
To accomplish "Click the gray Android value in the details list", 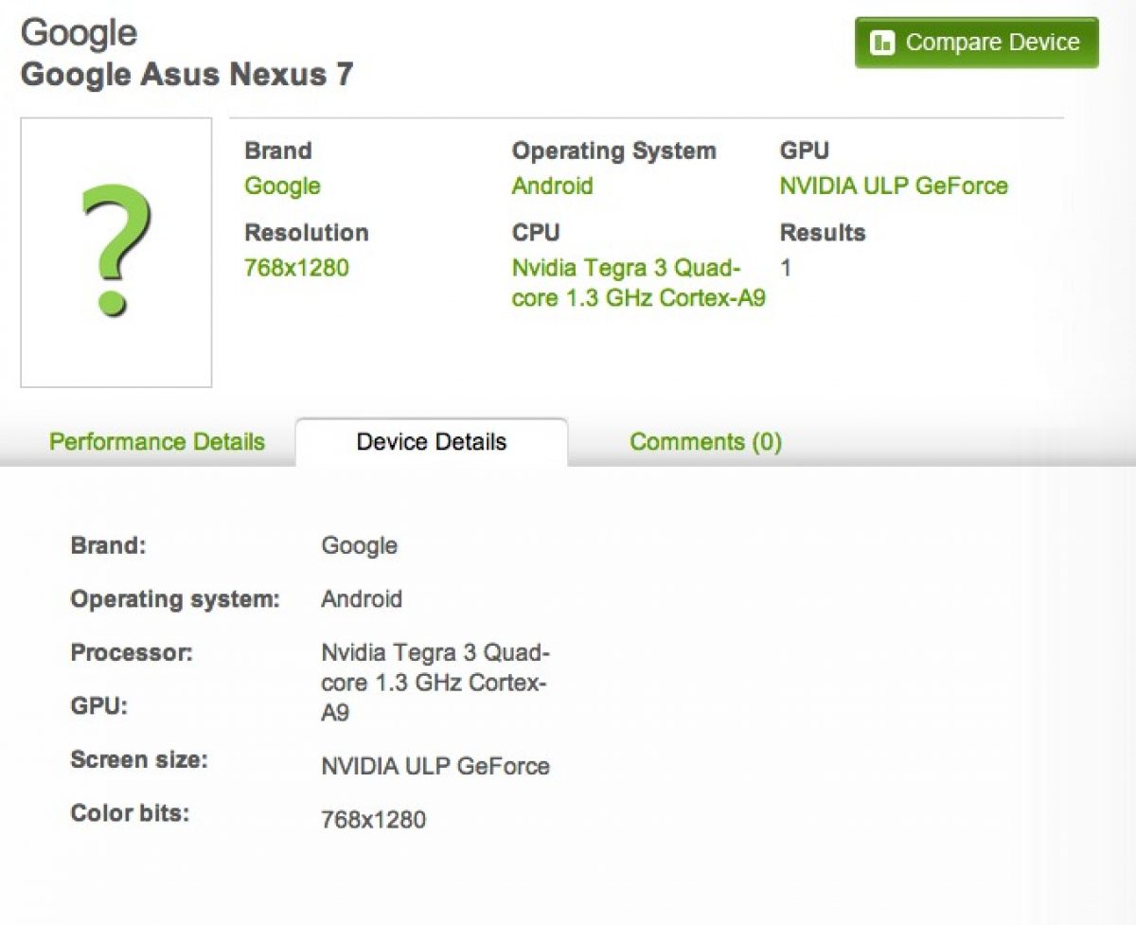I will tap(362, 599).
